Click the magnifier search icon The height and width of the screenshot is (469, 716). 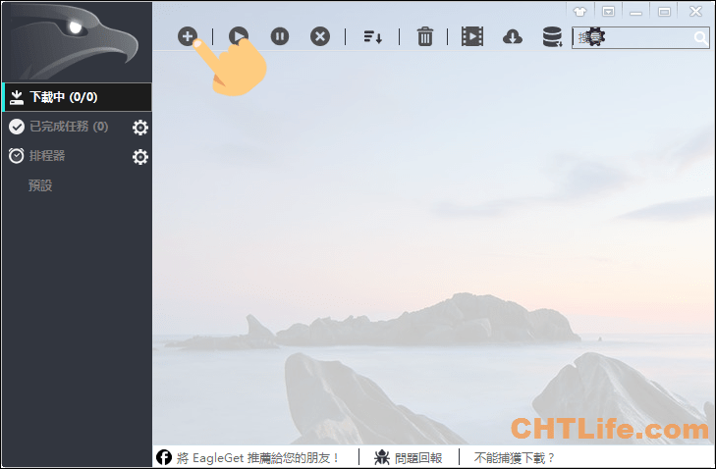pyautogui.click(x=701, y=37)
